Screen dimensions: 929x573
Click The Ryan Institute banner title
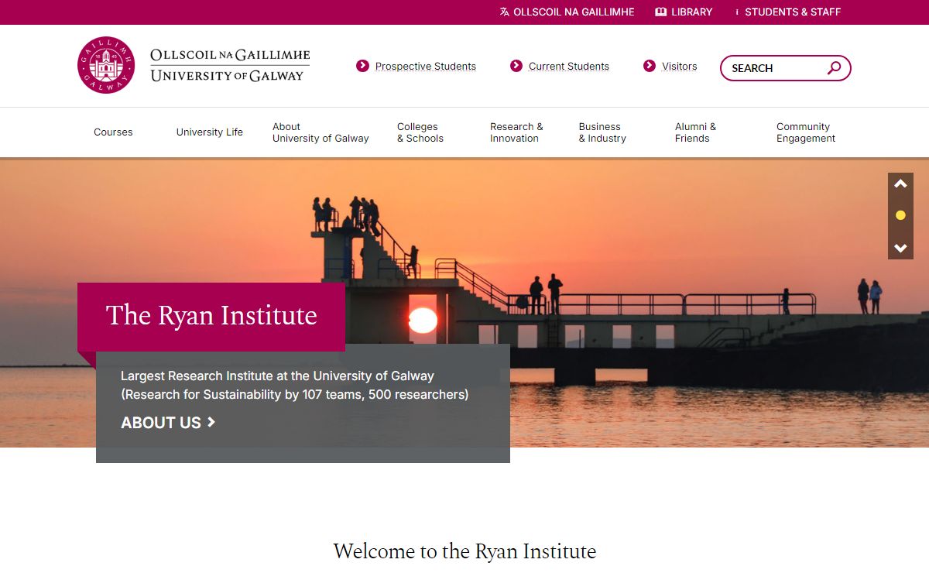(211, 316)
